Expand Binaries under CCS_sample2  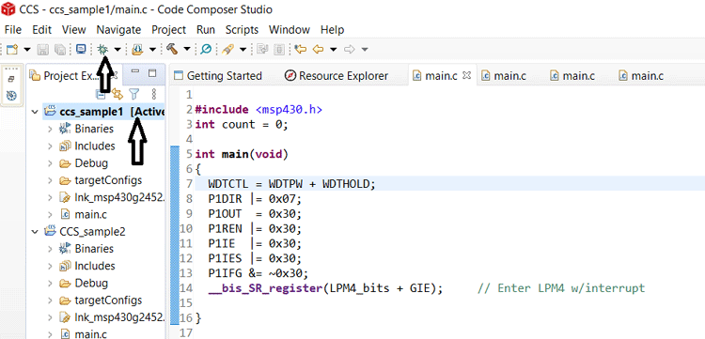[x=51, y=249]
